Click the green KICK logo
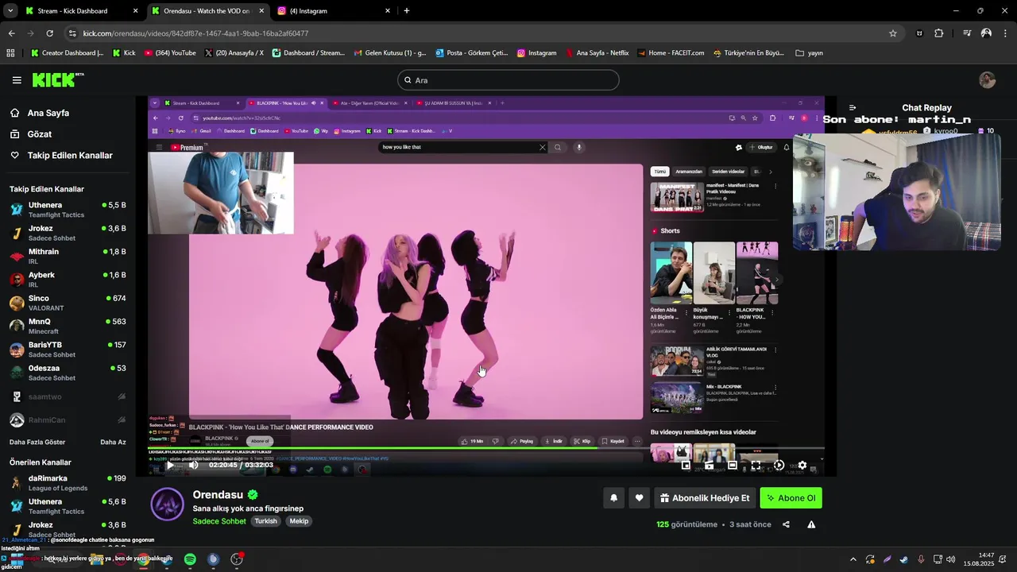This screenshot has height=572, width=1017. point(58,79)
